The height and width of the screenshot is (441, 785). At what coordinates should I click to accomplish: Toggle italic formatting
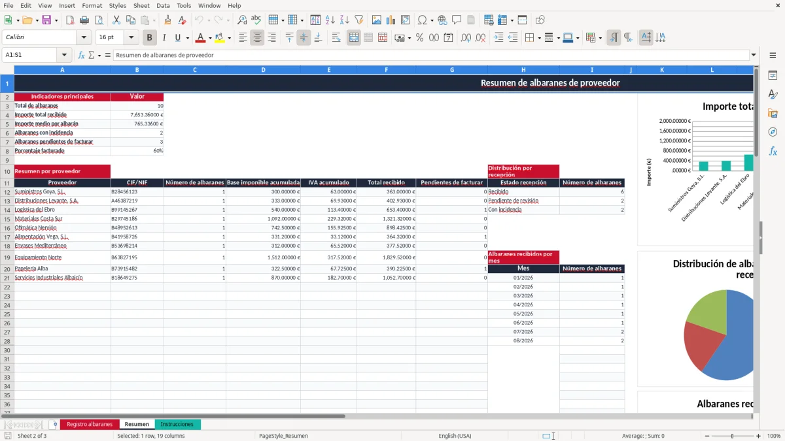click(164, 38)
